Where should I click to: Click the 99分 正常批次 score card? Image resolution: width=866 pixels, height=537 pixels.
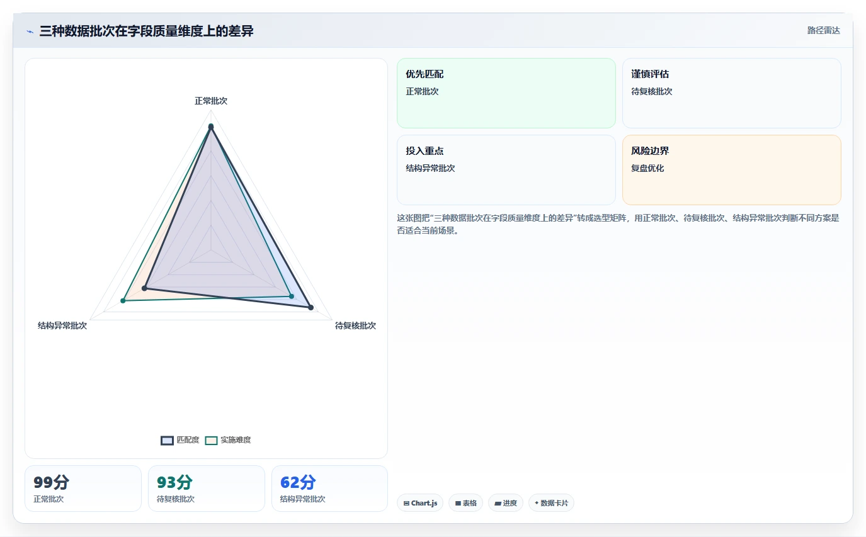83,489
